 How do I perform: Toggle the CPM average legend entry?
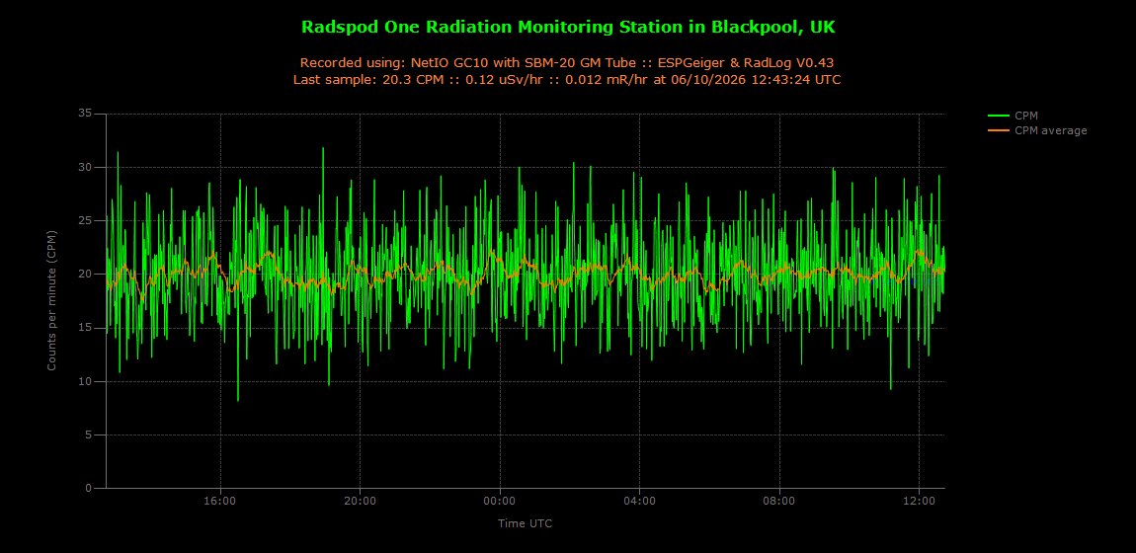[1037, 130]
